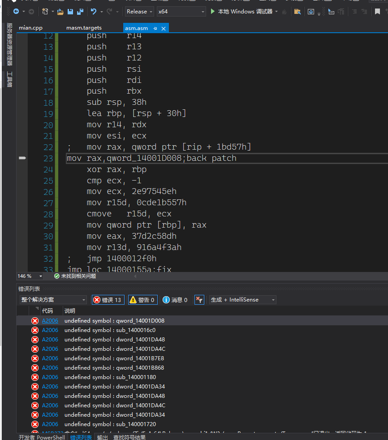Switch to the Output bottom tab
Image resolution: width=388 pixels, height=440 pixels.
click(103, 437)
